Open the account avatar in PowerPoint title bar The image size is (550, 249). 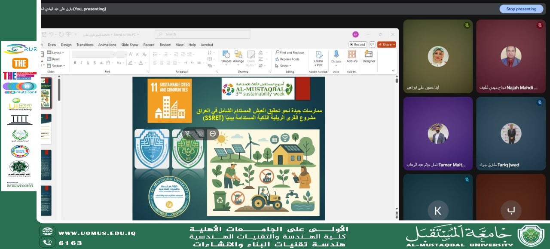tap(355, 34)
